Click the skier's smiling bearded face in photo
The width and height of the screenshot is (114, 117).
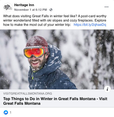pyautogui.click(x=37, y=62)
